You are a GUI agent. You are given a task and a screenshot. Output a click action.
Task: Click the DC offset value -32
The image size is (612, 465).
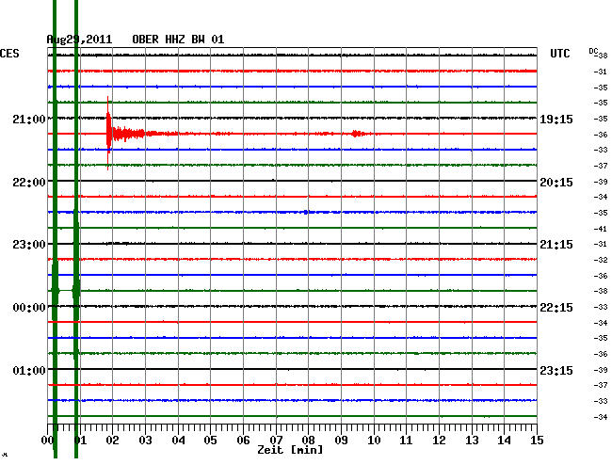[x=601, y=260]
